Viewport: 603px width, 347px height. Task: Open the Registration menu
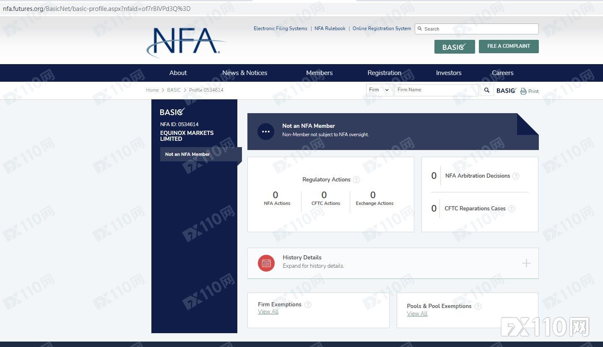(x=385, y=73)
